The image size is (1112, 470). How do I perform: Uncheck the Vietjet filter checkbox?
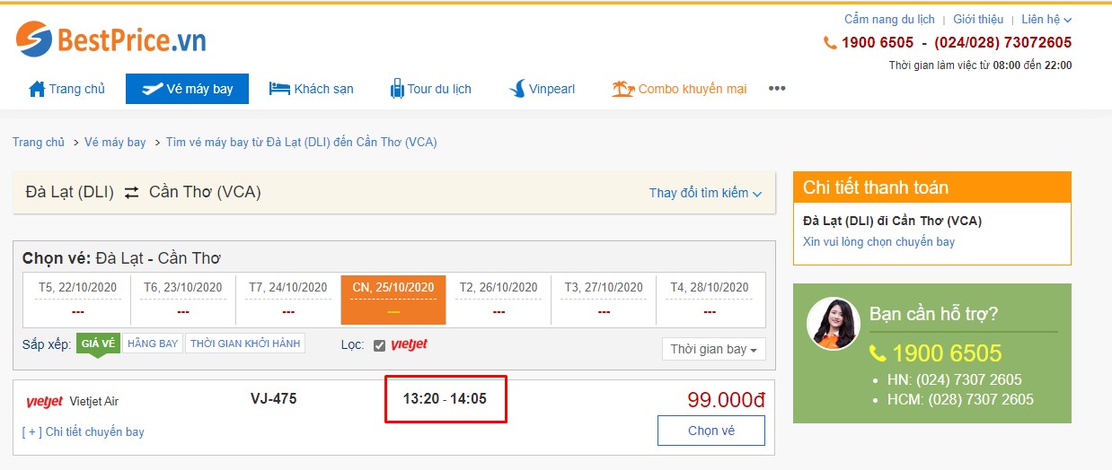379,345
